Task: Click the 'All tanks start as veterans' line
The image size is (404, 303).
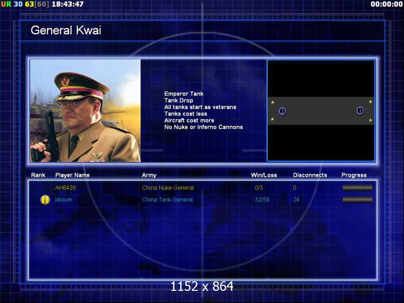Action: tap(200, 107)
